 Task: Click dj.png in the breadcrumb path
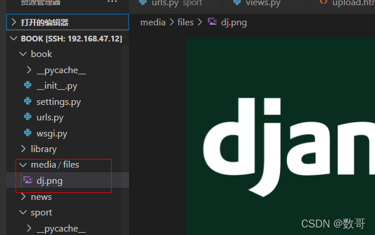234,22
